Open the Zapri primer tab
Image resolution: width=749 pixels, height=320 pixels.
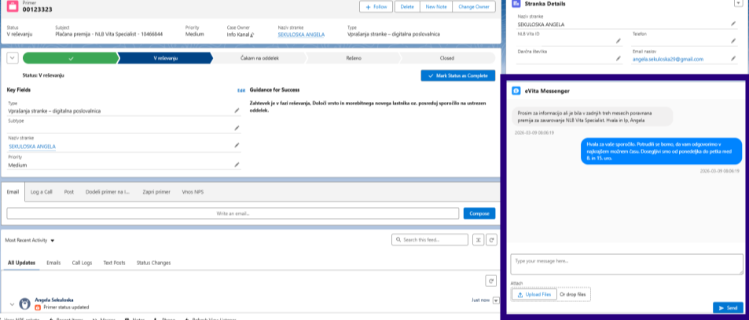pyautogui.click(x=156, y=191)
